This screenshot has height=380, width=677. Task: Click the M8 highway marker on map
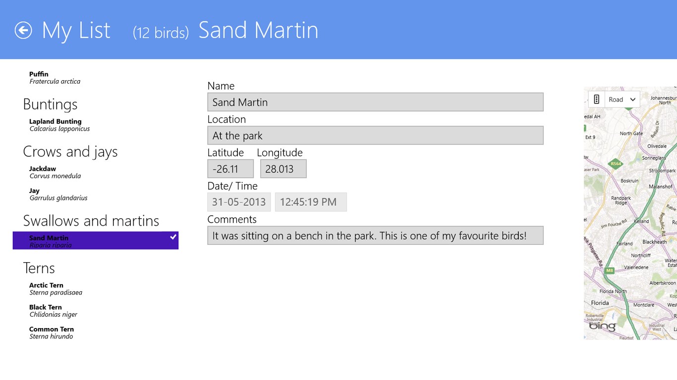coord(610,271)
